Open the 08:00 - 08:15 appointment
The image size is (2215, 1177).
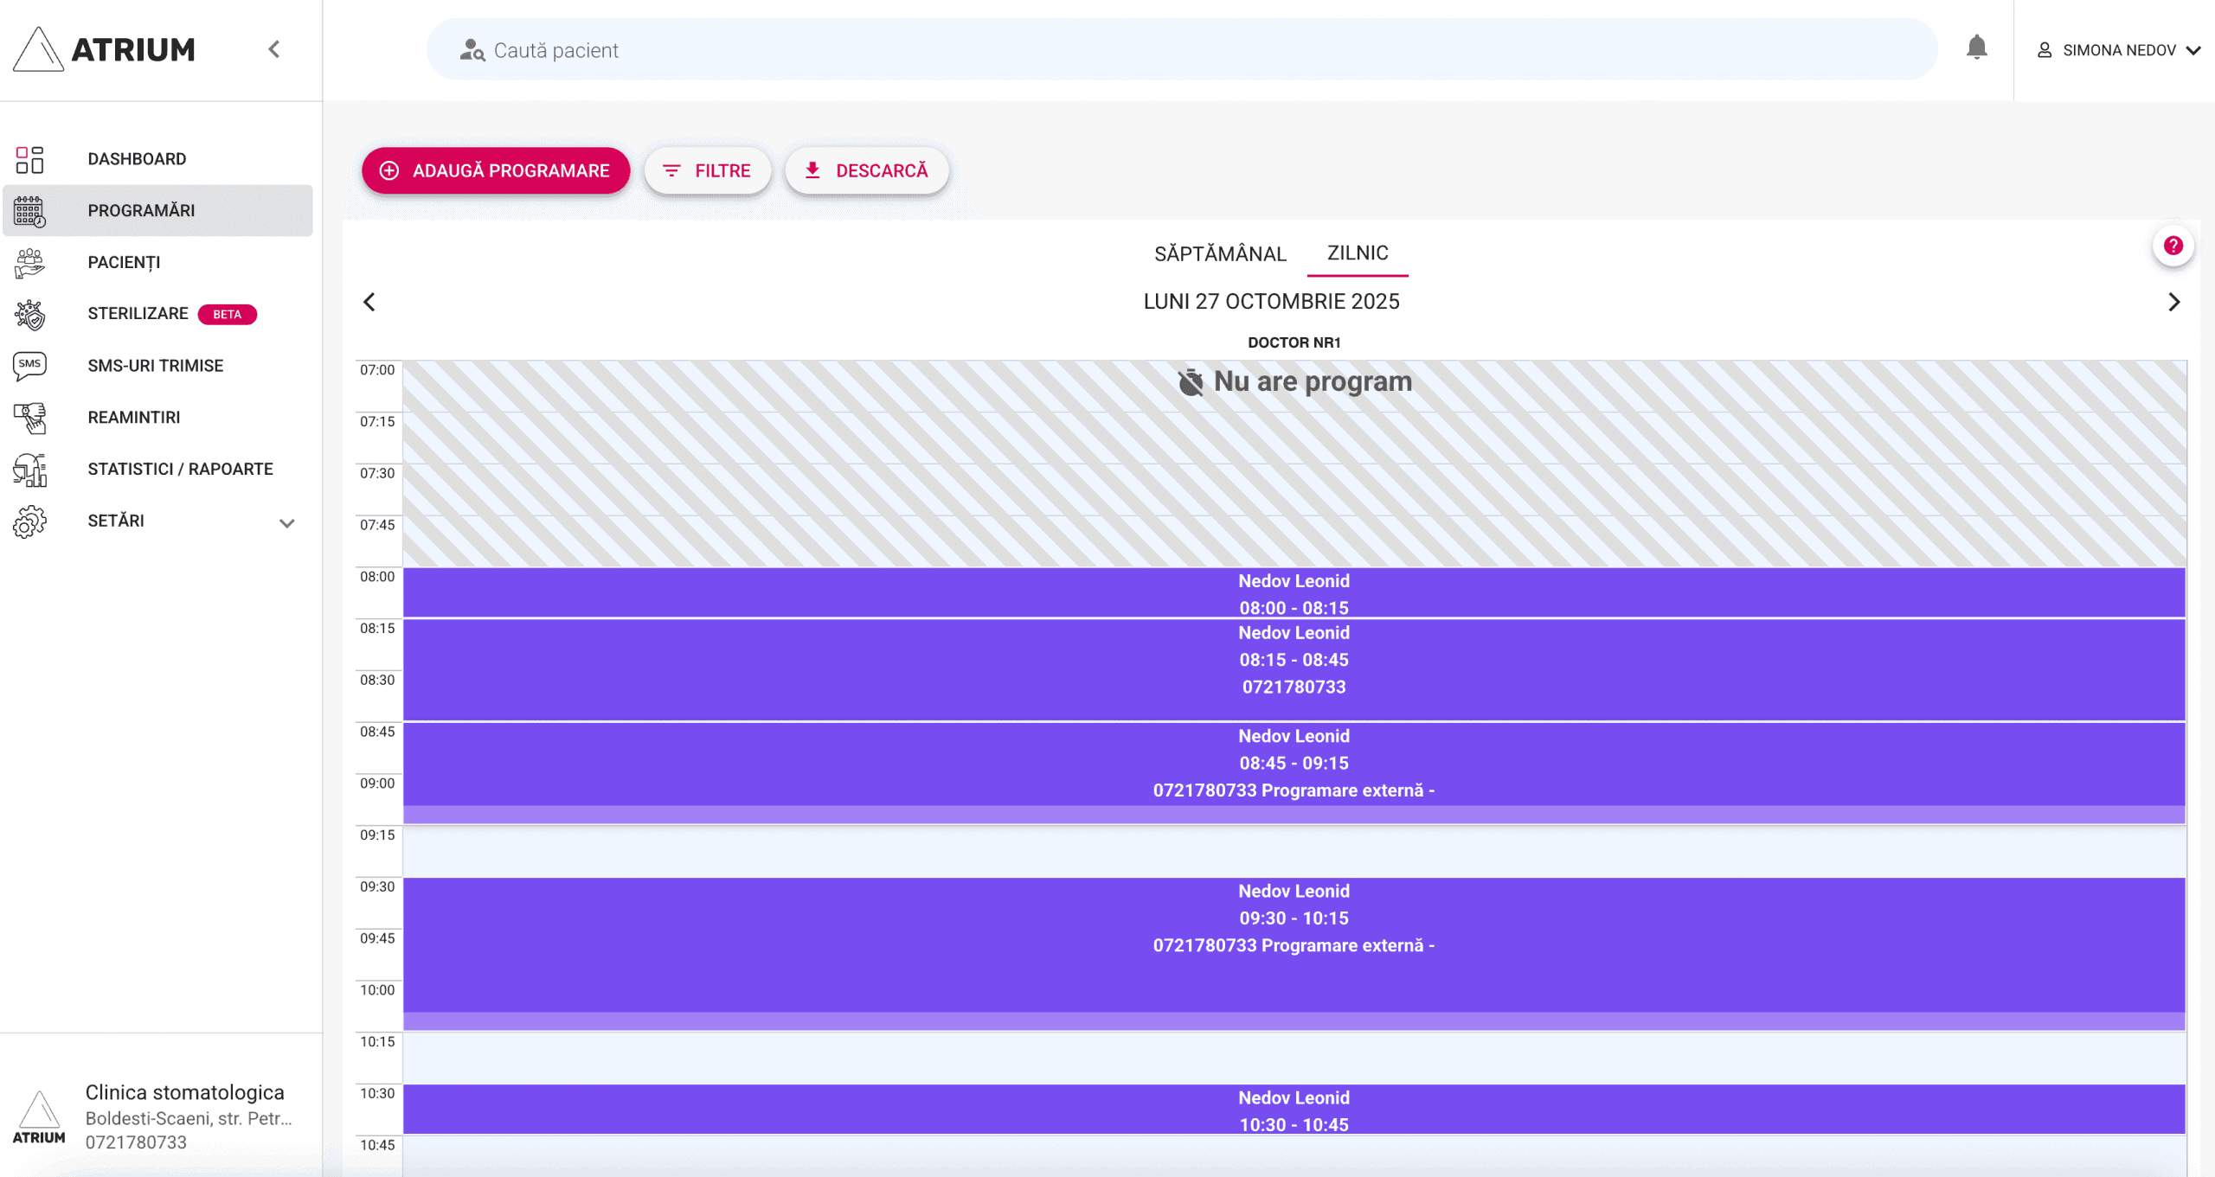tap(1294, 593)
